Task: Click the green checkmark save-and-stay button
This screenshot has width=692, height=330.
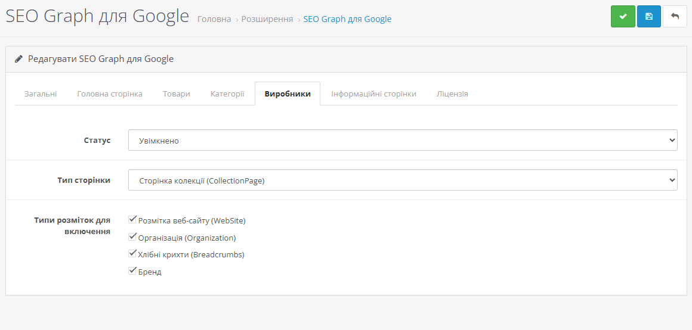Action: click(x=623, y=17)
